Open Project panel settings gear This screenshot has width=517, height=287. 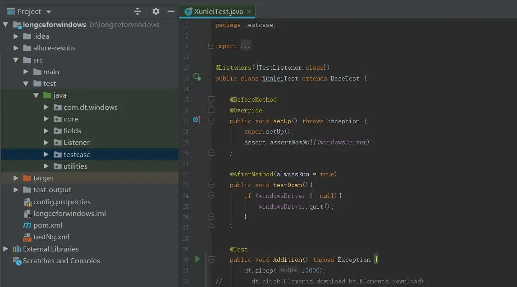156,12
